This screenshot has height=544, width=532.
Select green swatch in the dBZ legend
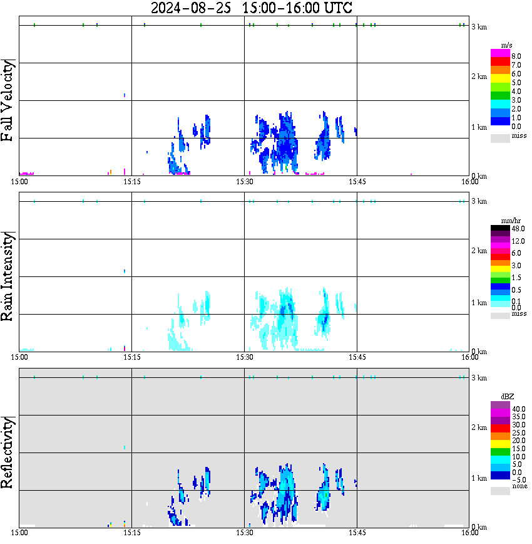[x=500, y=452]
